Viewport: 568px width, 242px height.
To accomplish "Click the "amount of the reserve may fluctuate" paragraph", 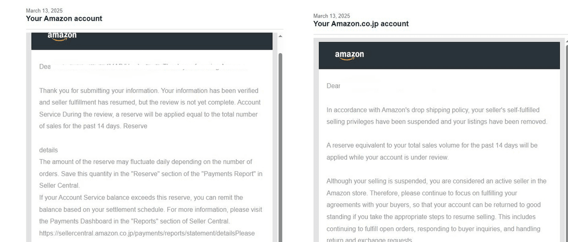I will 150,173.
